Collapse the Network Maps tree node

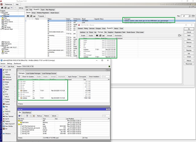(1, 29)
